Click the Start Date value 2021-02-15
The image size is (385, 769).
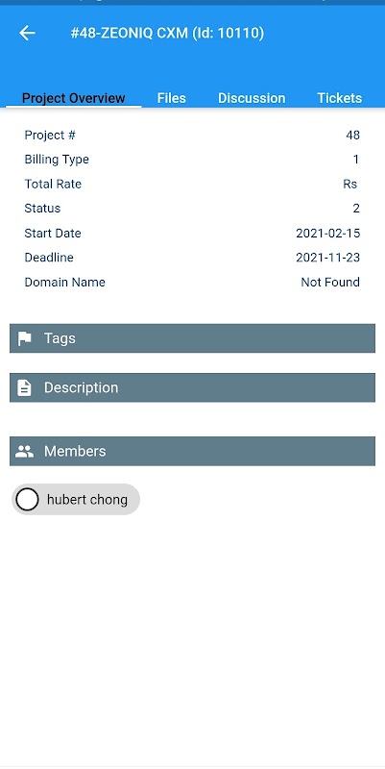[327, 233]
